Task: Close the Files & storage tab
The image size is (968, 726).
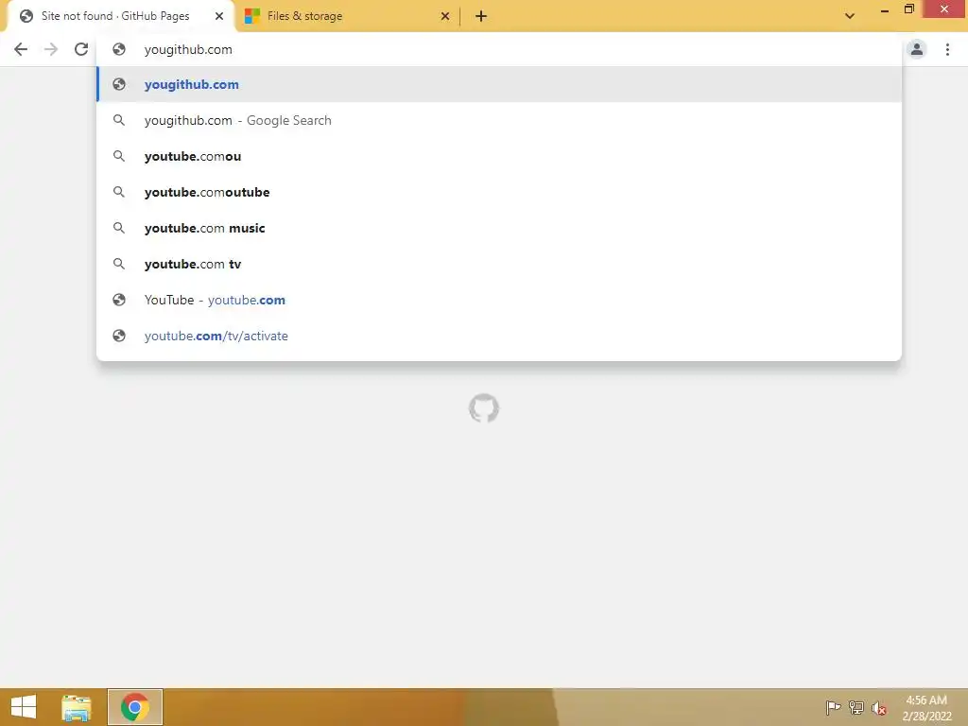Action: click(x=445, y=16)
